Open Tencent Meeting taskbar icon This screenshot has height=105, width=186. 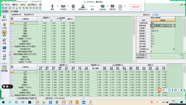click(84, 102)
